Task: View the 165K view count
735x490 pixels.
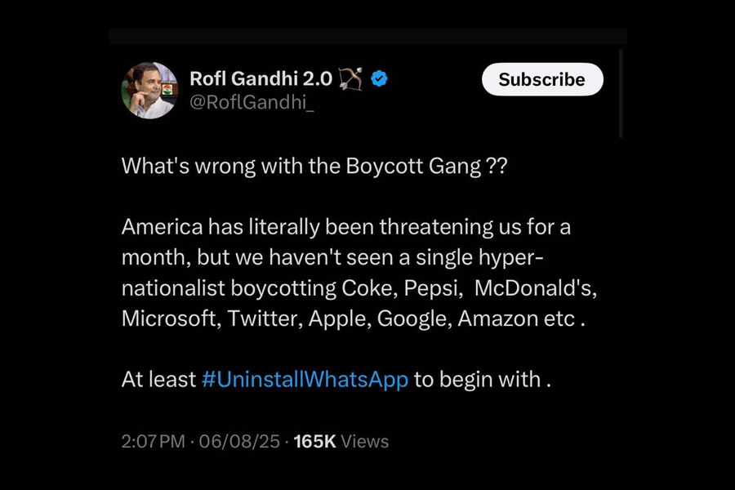Action: click(314, 442)
